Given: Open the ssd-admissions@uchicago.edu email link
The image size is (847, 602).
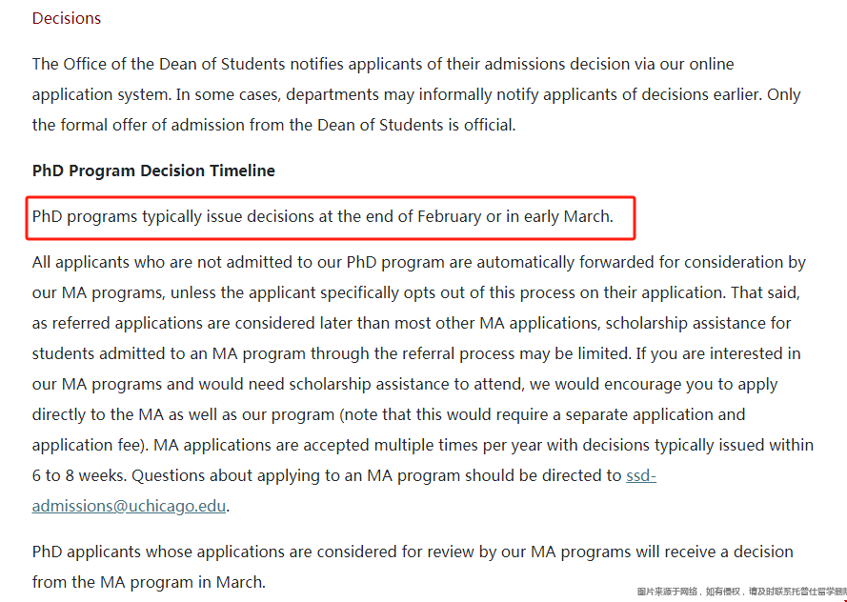Looking at the screenshot, I should (x=131, y=506).
